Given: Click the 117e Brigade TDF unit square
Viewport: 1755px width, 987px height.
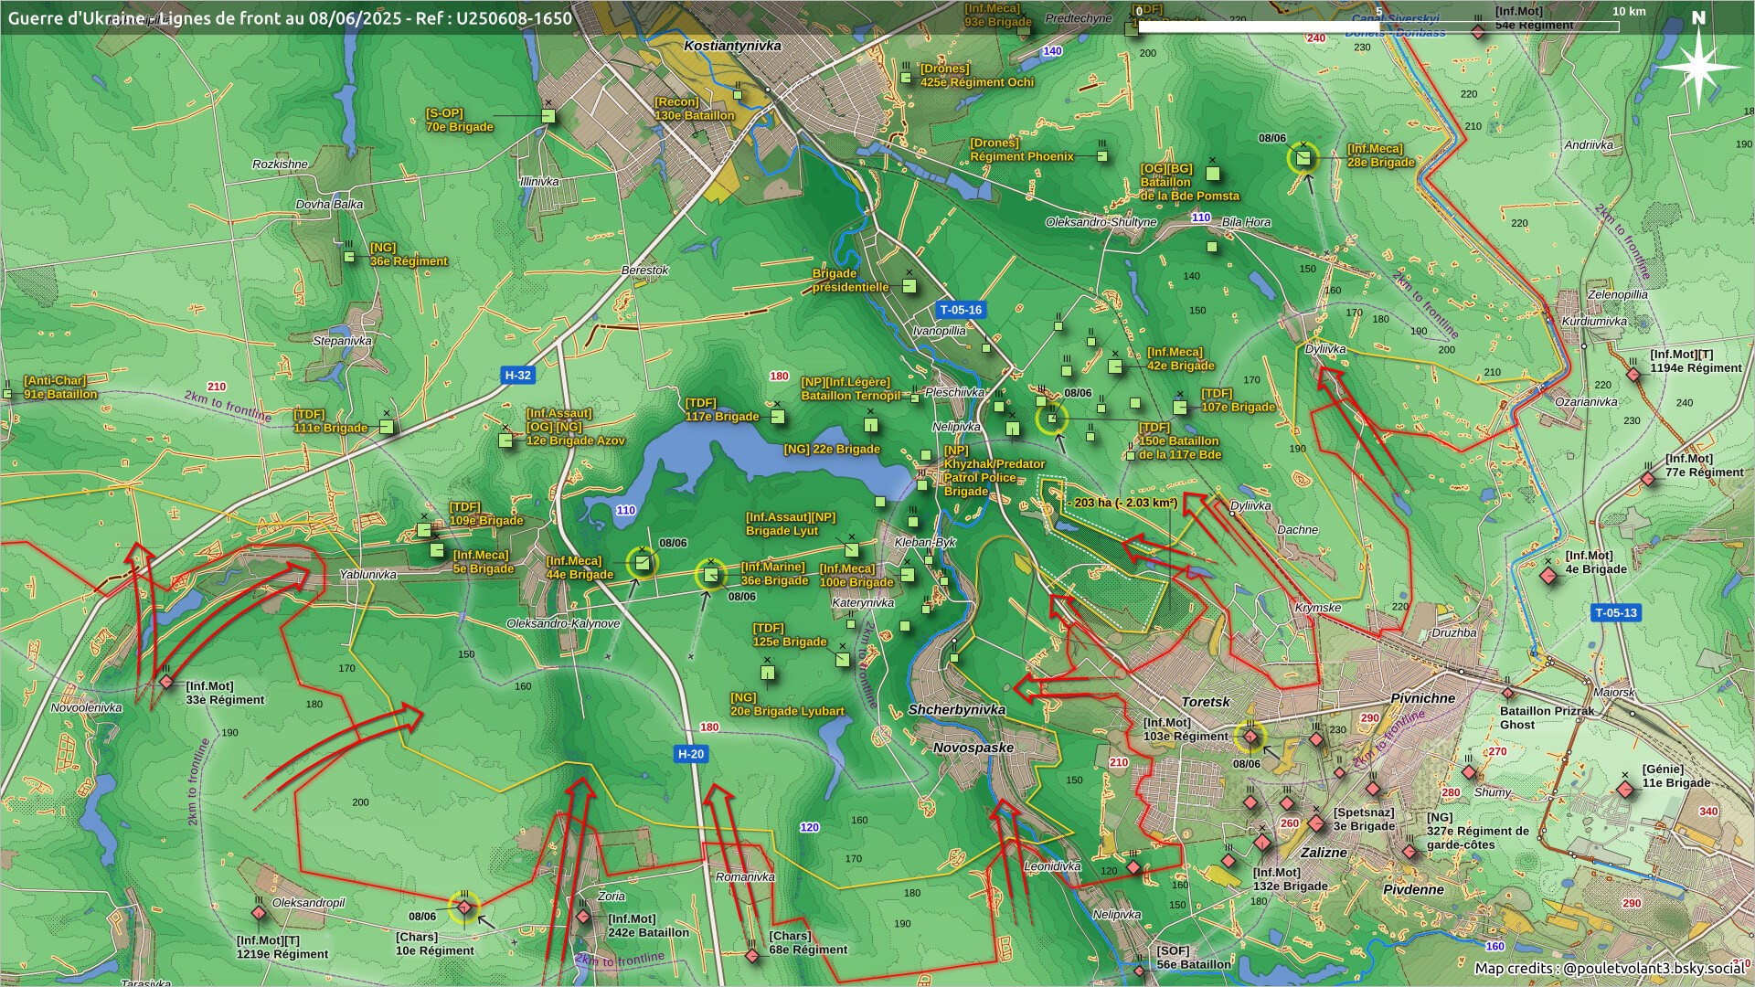Looking at the screenshot, I should (x=778, y=417).
